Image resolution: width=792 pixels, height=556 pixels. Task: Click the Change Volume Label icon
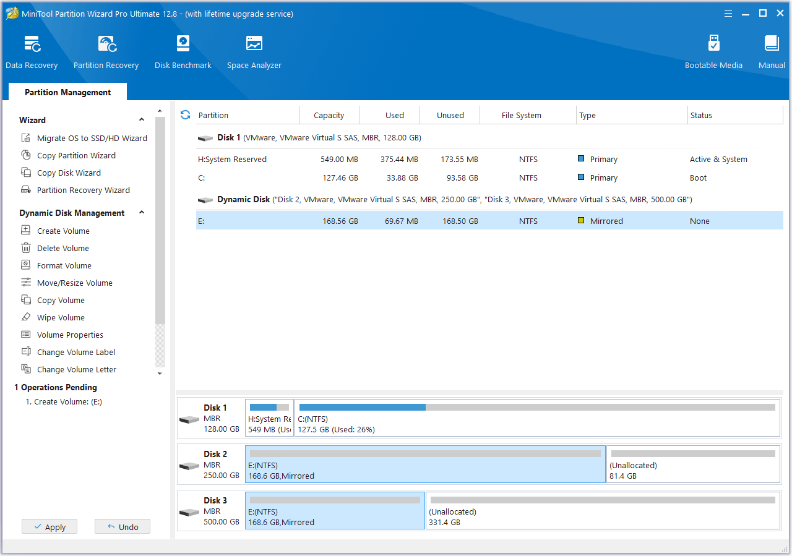pyautogui.click(x=26, y=352)
